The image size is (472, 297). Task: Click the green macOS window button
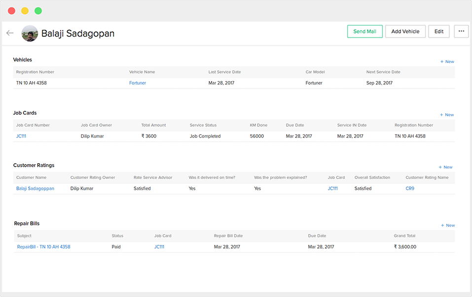(x=38, y=11)
